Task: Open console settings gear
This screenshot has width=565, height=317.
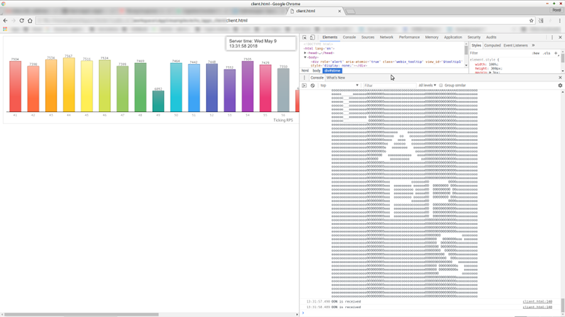Action: (560, 86)
